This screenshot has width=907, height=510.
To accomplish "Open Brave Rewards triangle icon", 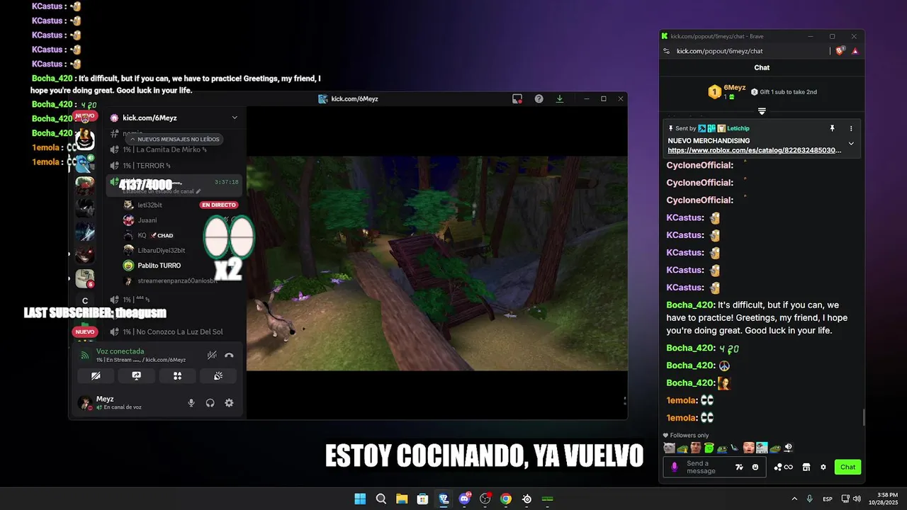I will click(855, 51).
